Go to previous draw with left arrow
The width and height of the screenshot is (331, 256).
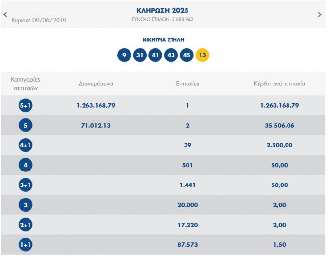(x=5, y=14)
